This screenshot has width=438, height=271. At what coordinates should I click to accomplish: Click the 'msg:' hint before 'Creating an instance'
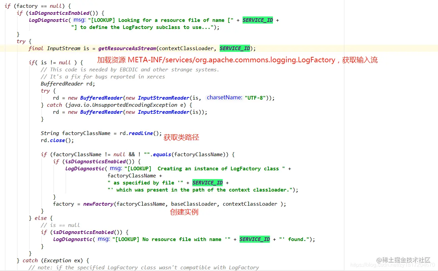pos(116,168)
